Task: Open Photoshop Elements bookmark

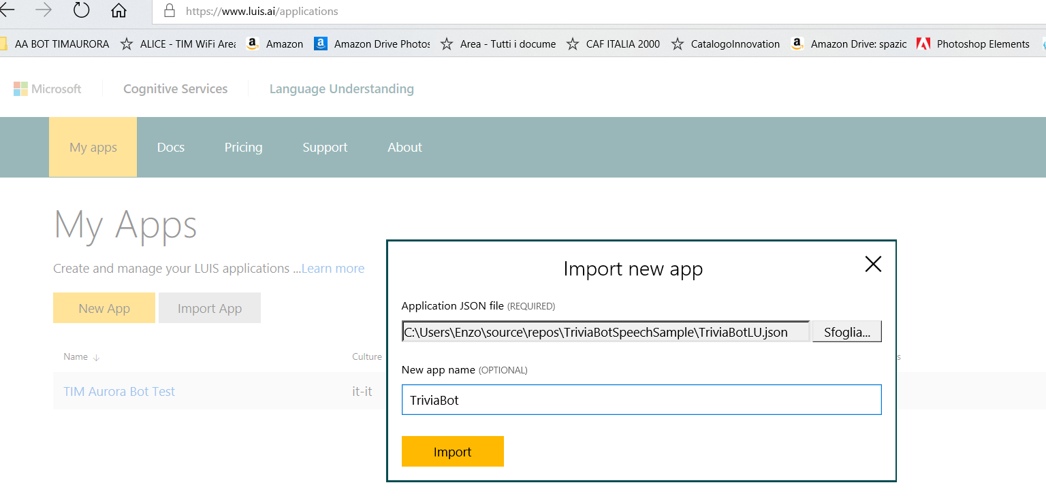Action: coord(974,44)
